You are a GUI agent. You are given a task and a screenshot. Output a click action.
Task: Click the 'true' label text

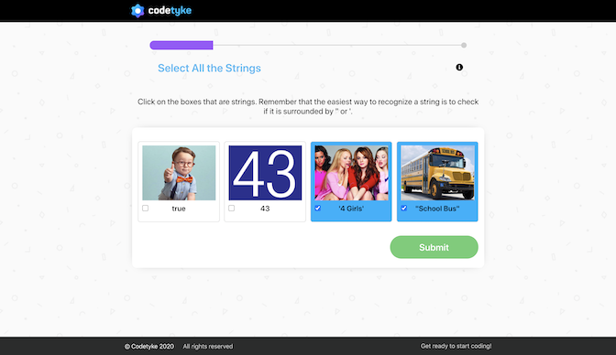pyautogui.click(x=179, y=209)
